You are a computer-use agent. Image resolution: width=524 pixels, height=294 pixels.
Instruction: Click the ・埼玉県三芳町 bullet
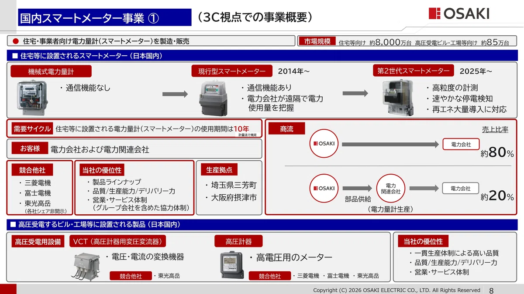pos(231,185)
